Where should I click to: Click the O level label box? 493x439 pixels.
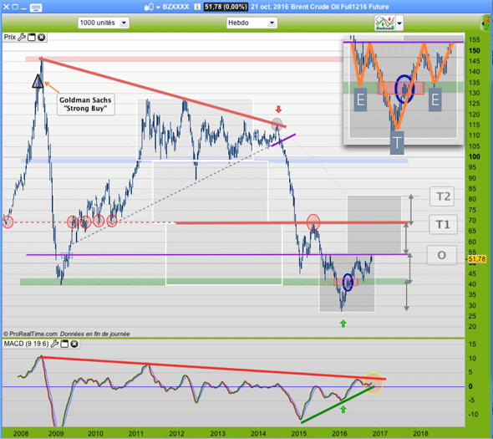(442, 255)
